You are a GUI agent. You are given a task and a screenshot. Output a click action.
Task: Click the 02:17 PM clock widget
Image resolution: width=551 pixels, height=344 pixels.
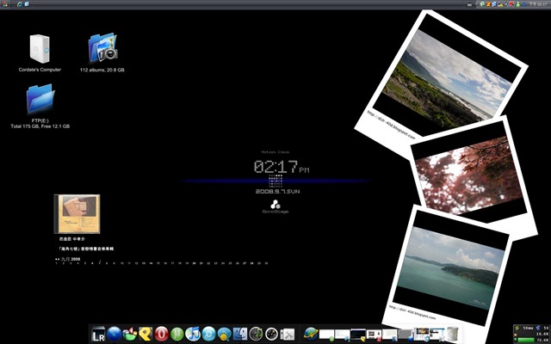pos(275,167)
